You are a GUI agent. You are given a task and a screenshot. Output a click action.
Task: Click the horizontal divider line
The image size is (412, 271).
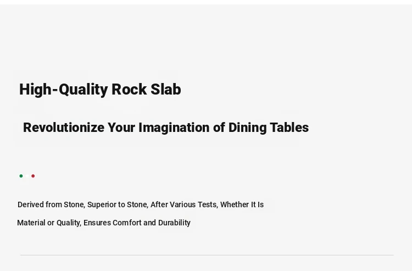coord(207,255)
